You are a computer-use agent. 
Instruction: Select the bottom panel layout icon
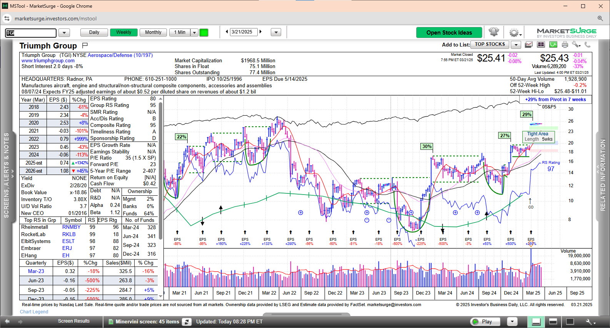536,322
